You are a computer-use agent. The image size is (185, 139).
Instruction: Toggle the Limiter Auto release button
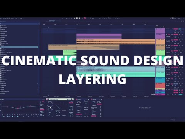click(94, 116)
